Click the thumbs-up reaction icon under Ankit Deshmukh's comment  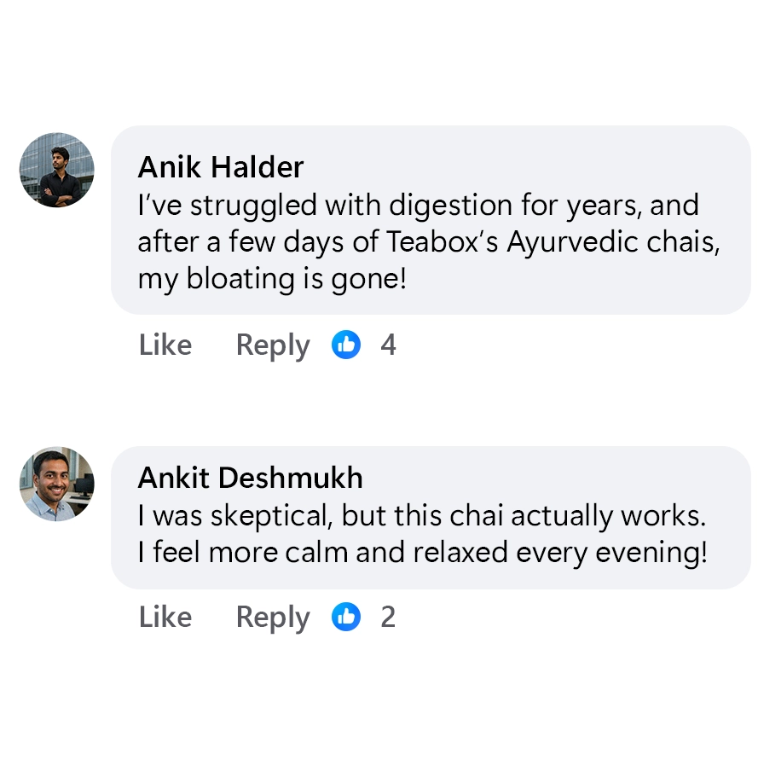click(345, 616)
